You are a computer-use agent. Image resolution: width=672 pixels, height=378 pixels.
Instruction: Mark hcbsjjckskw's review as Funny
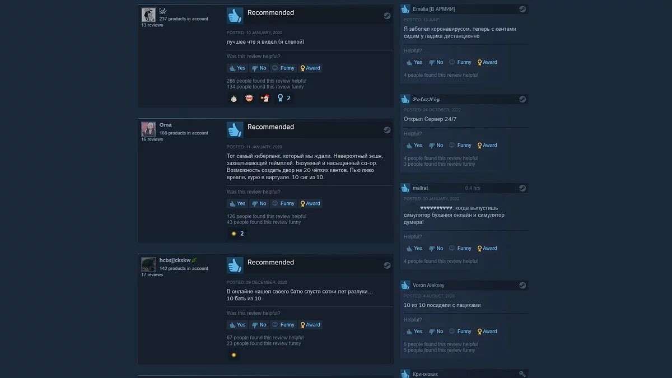(283, 325)
